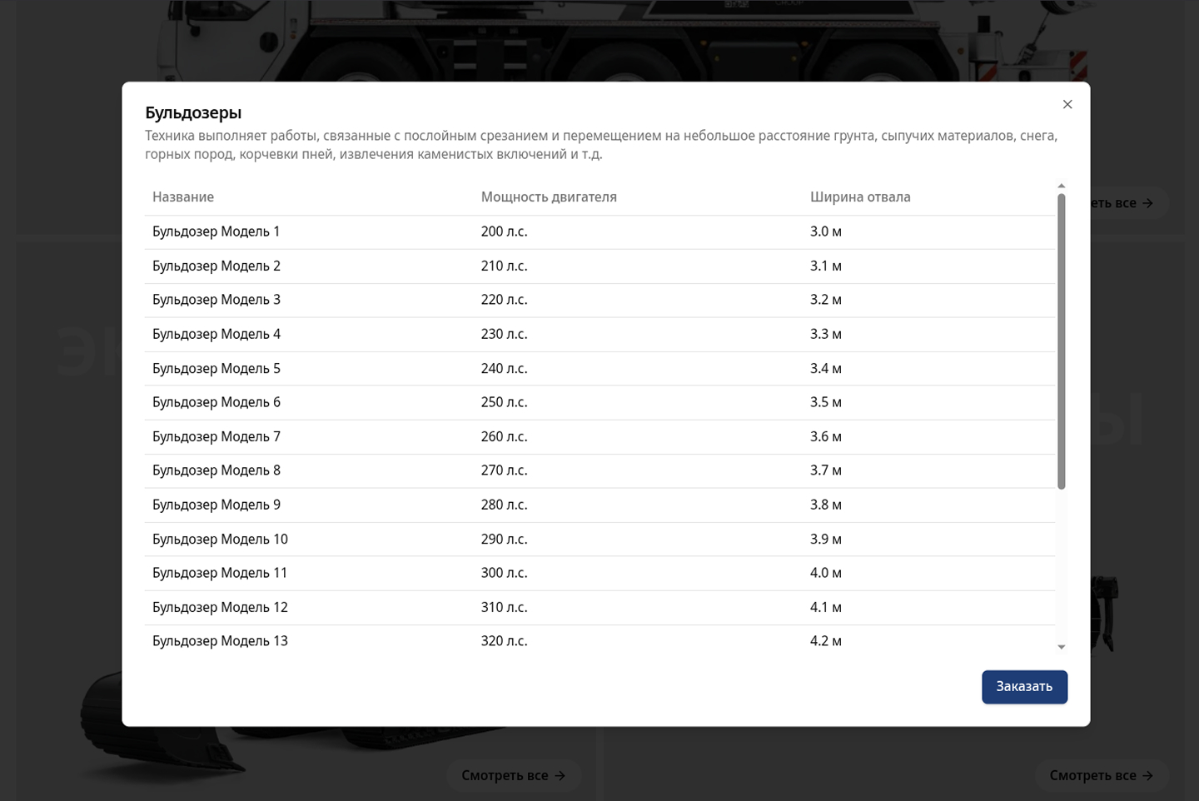Viewport: 1199px width, 801px height.
Task: Click the arrow icon on top-right 'еть все' button
Action: 1147,202
